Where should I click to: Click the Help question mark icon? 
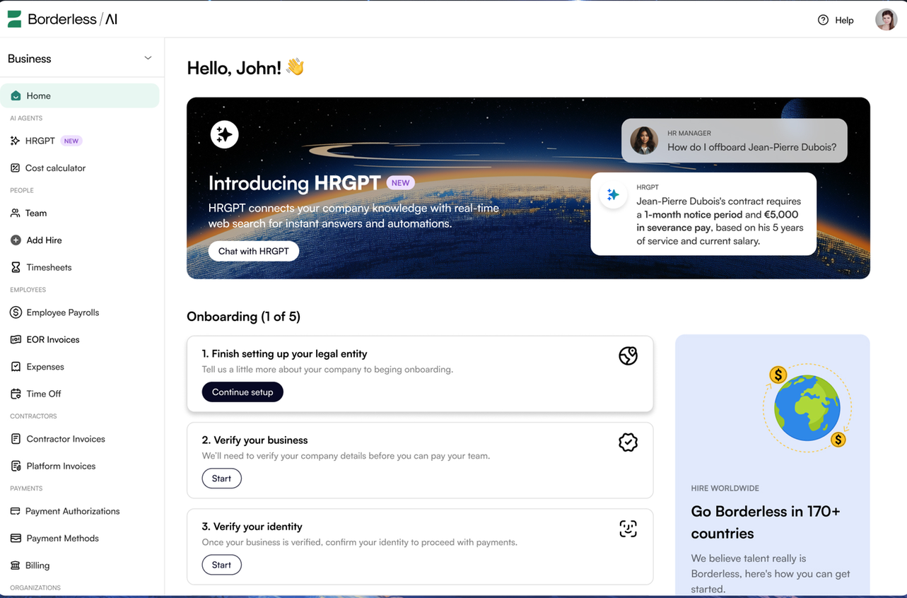[x=823, y=20]
